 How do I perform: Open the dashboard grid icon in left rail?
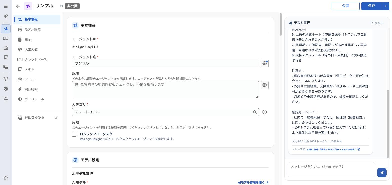pyautogui.click(x=6, y=17)
